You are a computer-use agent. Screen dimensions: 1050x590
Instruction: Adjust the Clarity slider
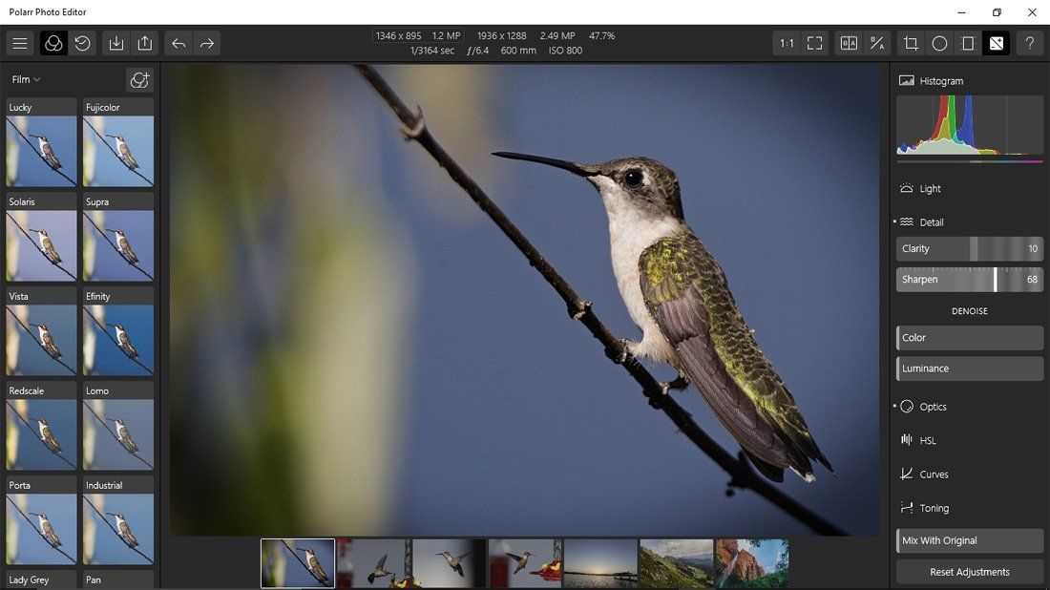tap(970, 248)
